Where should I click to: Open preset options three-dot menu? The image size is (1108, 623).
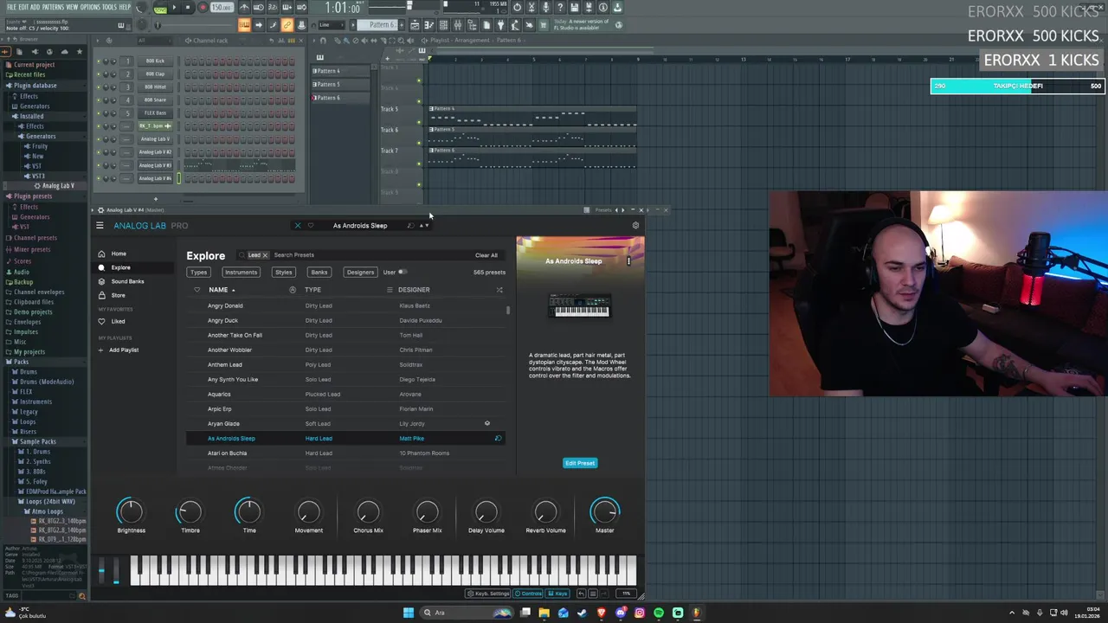point(628,260)
